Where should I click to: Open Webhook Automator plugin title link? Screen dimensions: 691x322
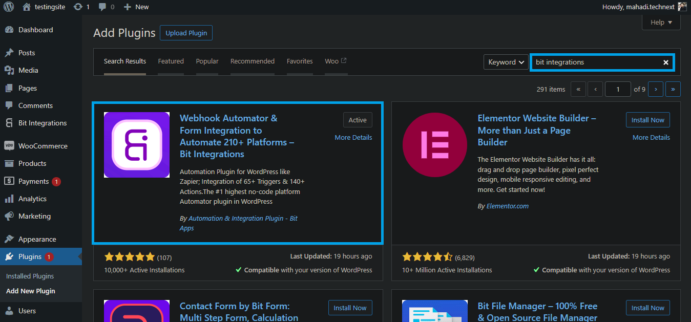[x=237, y=136]
